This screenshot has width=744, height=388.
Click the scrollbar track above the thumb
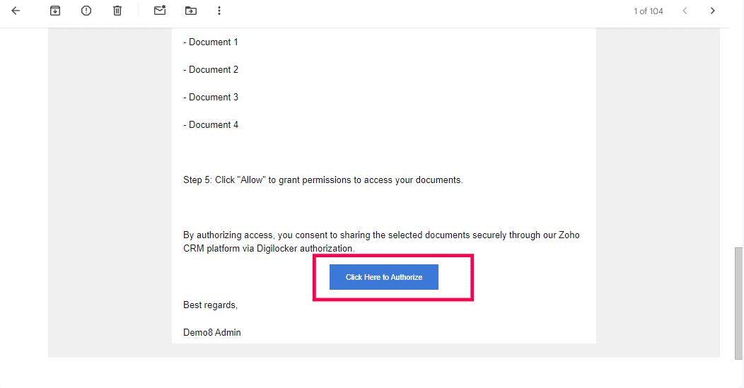click(738, 138)
